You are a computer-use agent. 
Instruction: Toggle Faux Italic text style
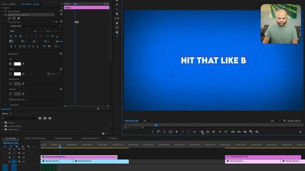tap(15, 47)
